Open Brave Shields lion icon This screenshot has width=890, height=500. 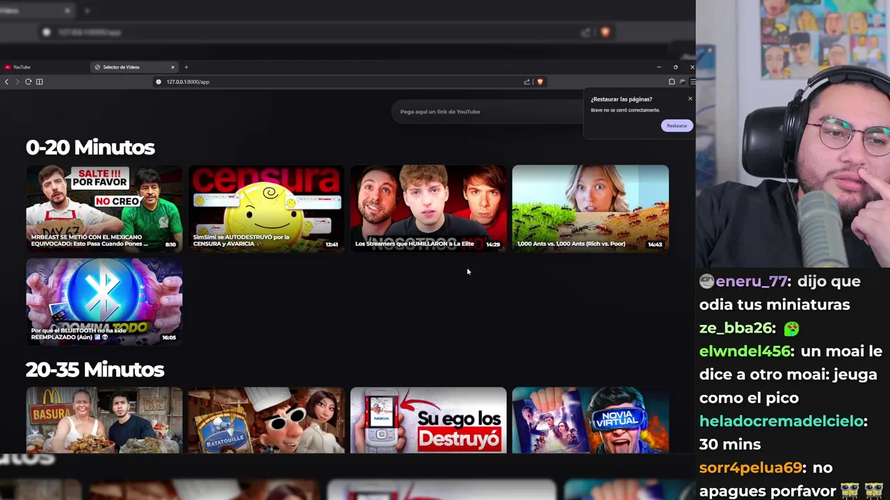[x=540, y=82]
